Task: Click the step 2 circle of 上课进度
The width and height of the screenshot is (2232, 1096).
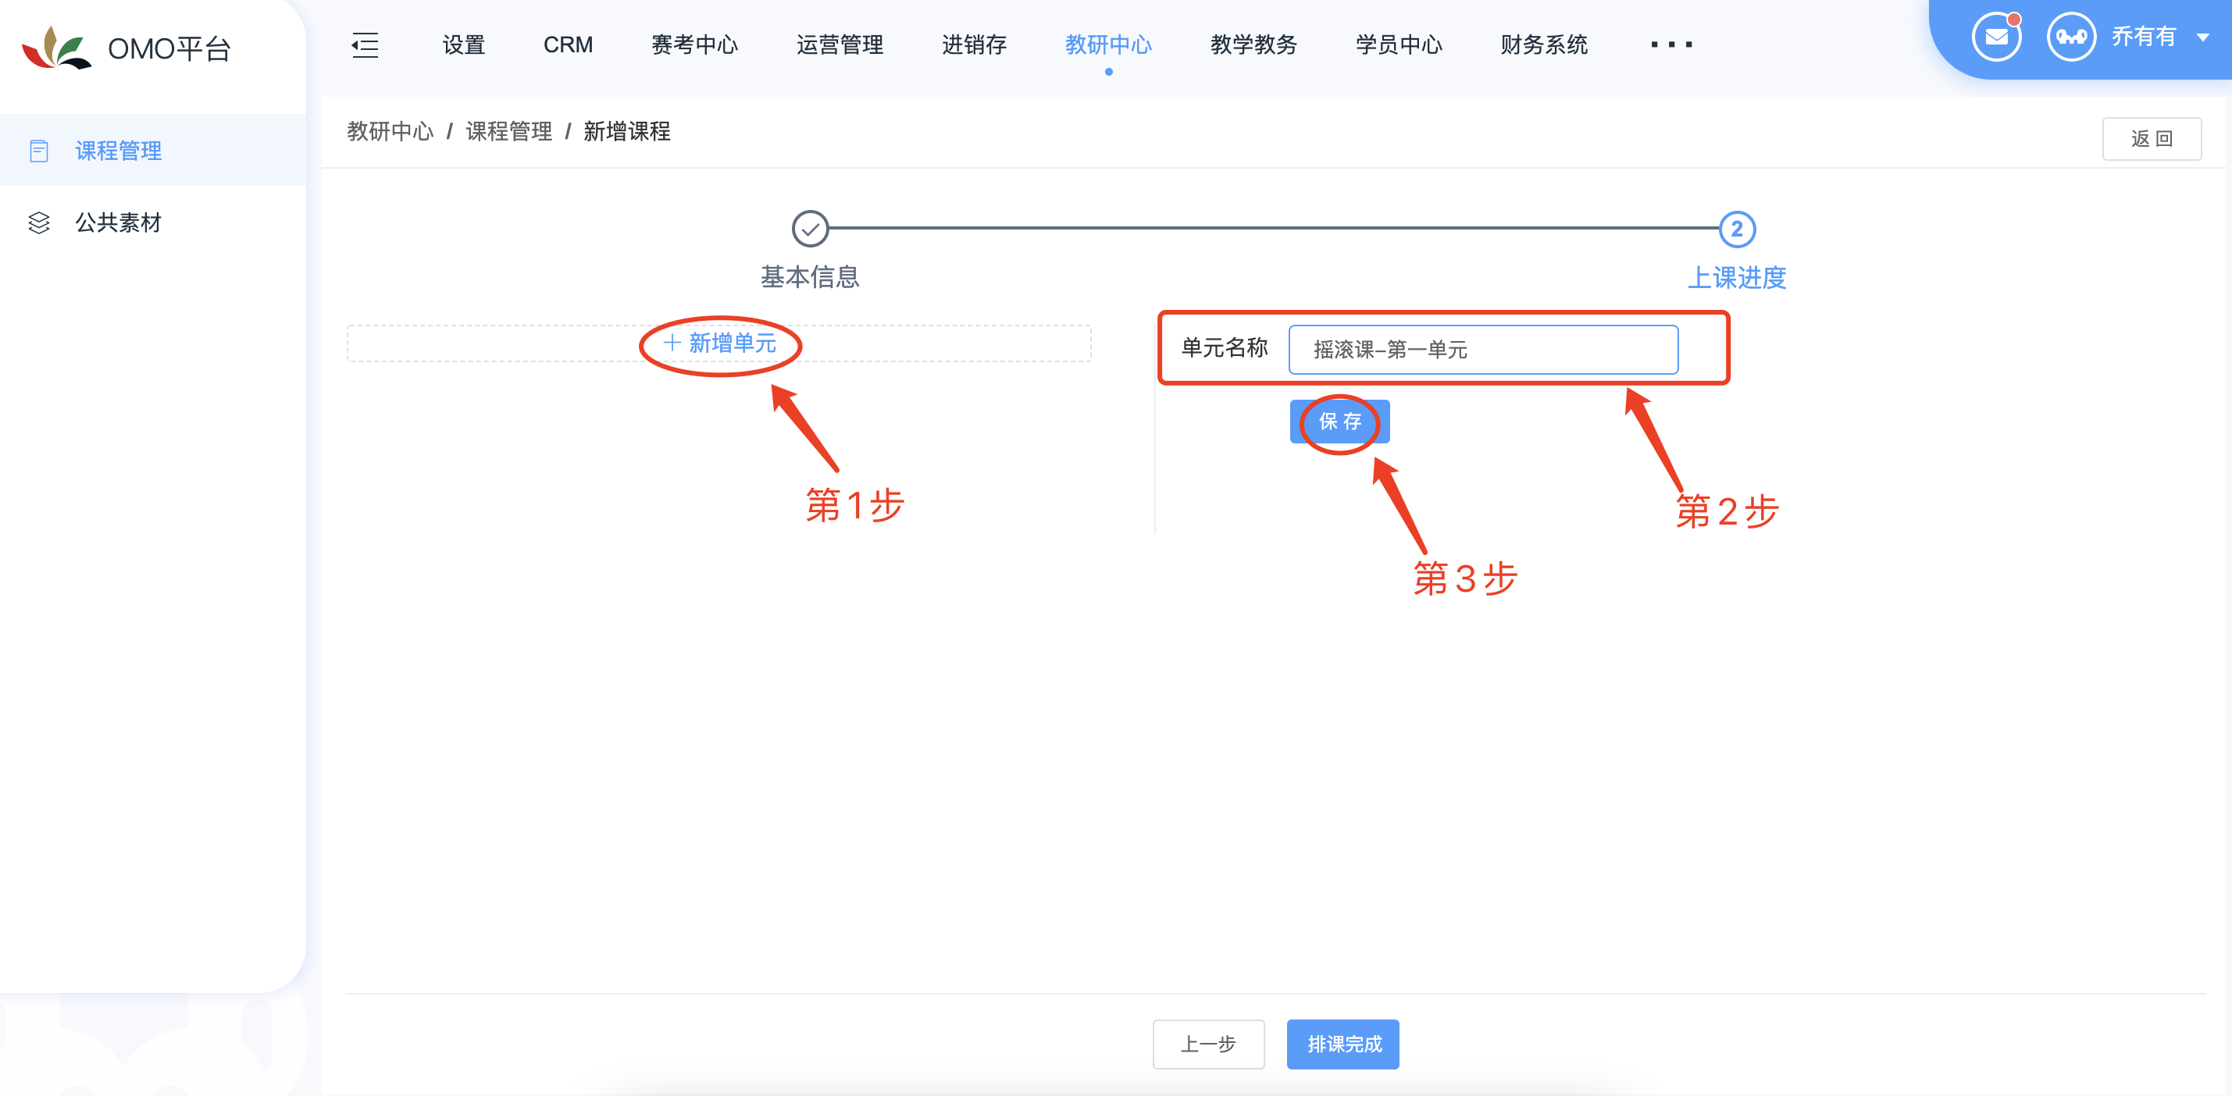Action: [1736, 229]
